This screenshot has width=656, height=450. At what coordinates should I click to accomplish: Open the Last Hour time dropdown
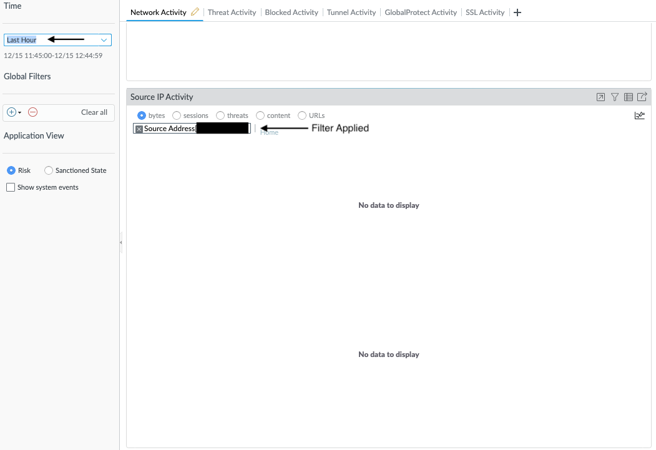pyautogui.click(x=57, y=39)
